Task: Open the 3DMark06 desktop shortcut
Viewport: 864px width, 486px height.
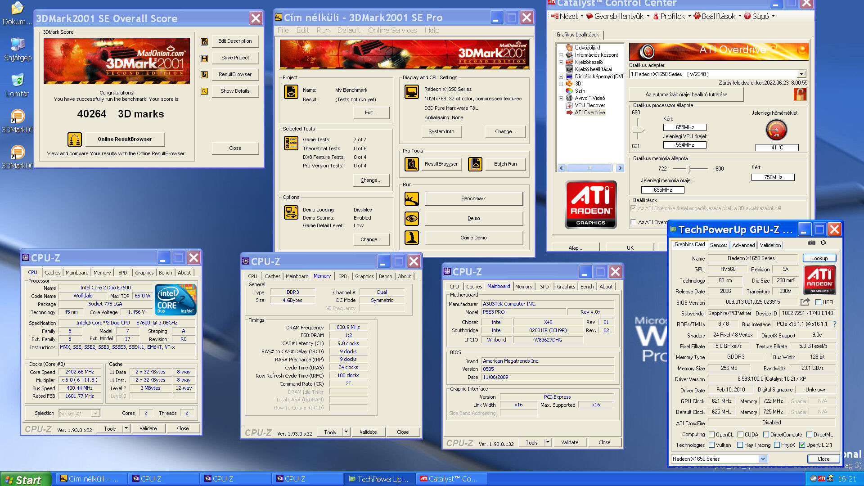Action: [x=18, y=157]
